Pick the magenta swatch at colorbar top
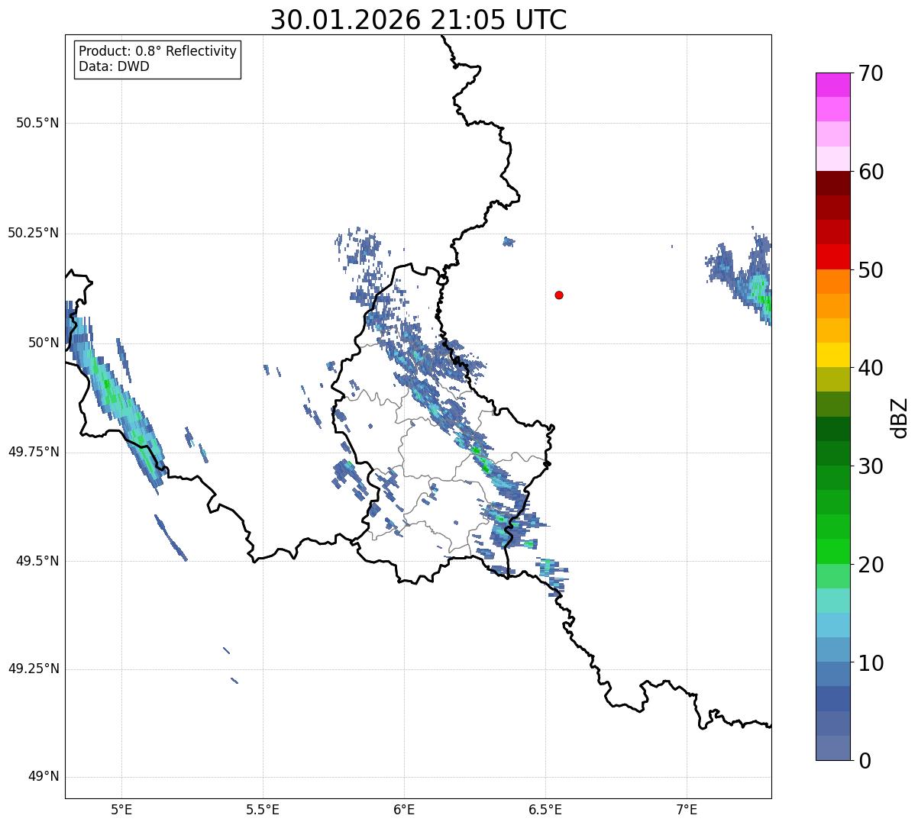 [x=832, y=85]
